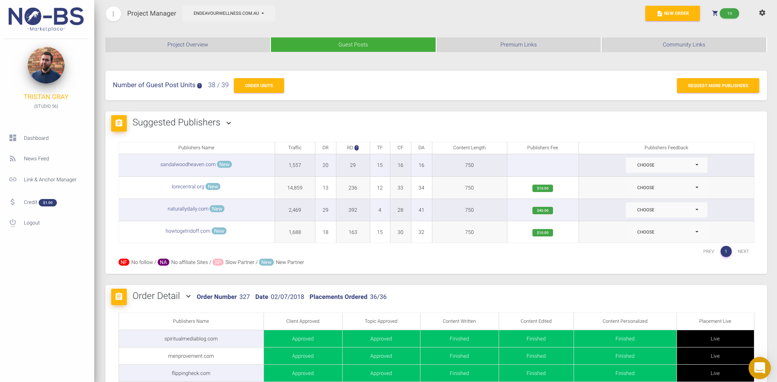Screen dimensions: 777x382
Task: Click the Live status for spiritualmediablog.com
Action: tap(715, 339)
